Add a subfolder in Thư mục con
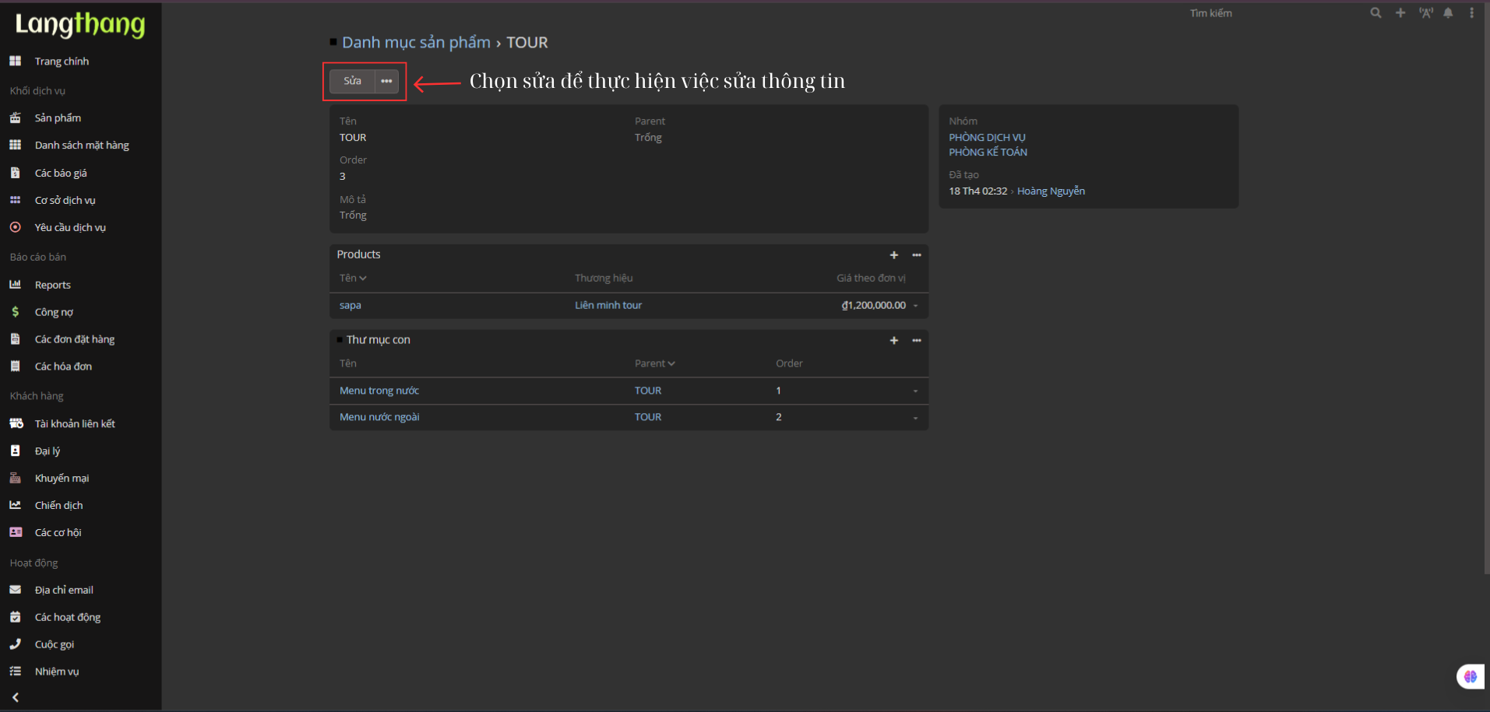Screen dimensions: 1490x712 click(x=894, y=341)
